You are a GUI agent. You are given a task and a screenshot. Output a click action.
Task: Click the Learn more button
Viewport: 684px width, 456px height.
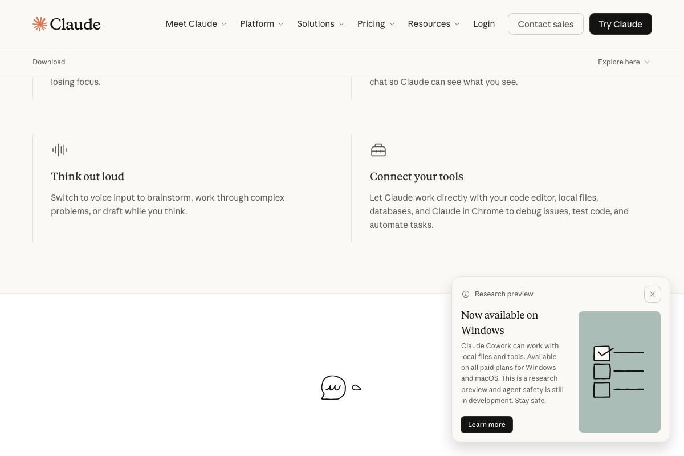(x=487, y=425)
